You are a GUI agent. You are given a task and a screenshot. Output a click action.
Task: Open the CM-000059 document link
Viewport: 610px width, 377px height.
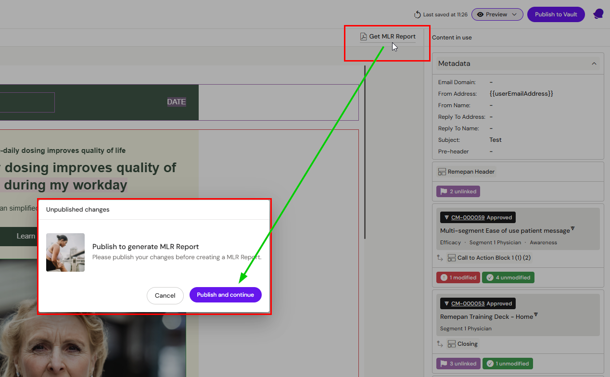point(468,217)
